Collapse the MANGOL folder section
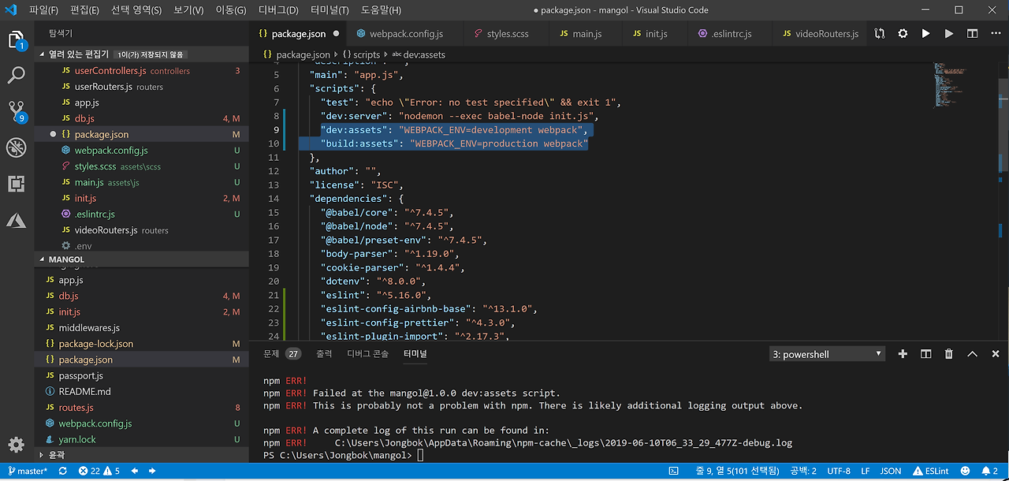1009x481 pixels. point(142,259)
